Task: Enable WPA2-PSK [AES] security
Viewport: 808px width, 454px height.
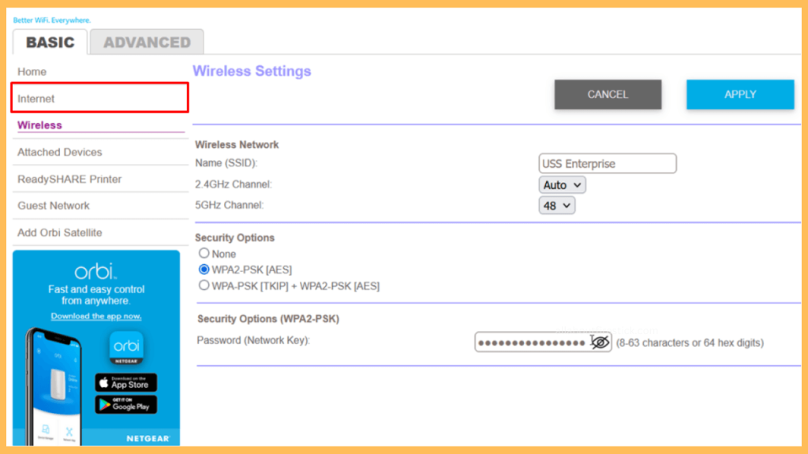Action: tap(204, 270)
